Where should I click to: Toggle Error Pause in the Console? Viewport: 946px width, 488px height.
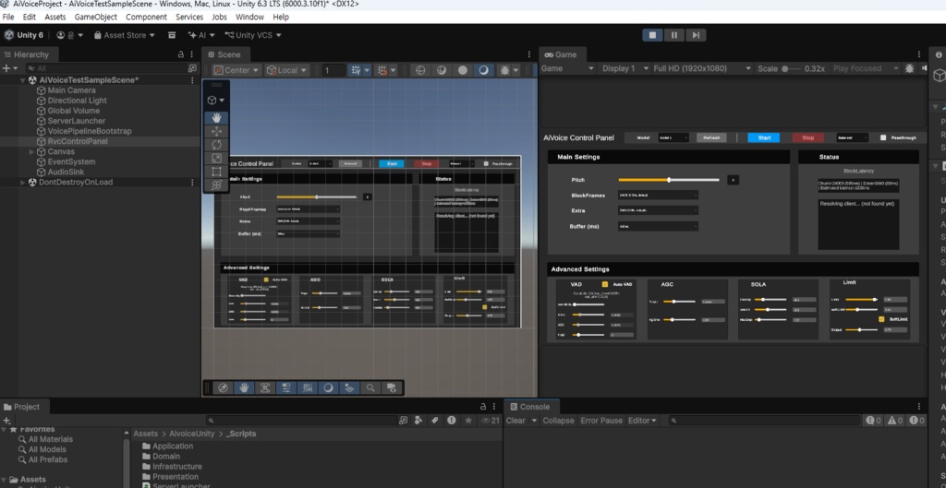[x=600, y=421]
